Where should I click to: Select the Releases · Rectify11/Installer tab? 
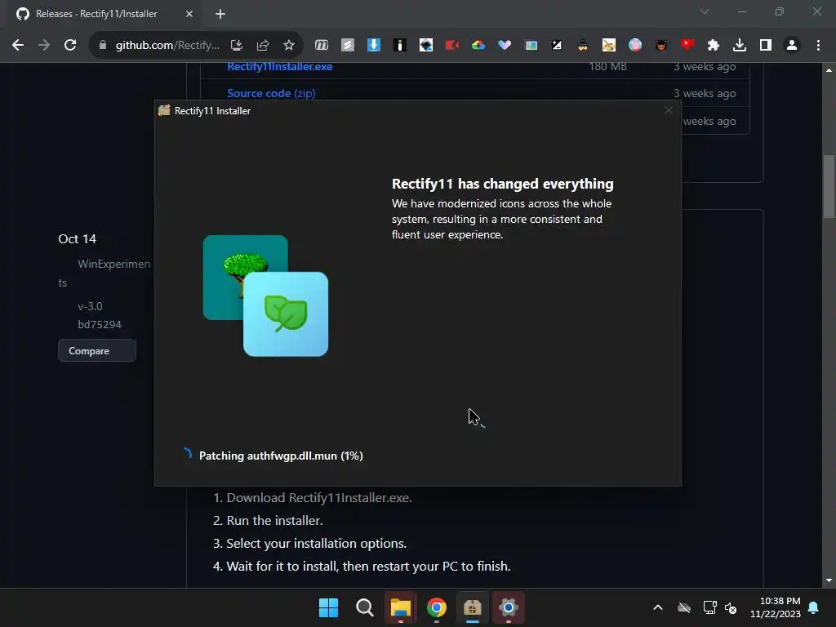pyautogui.click(x=96, y=14)
